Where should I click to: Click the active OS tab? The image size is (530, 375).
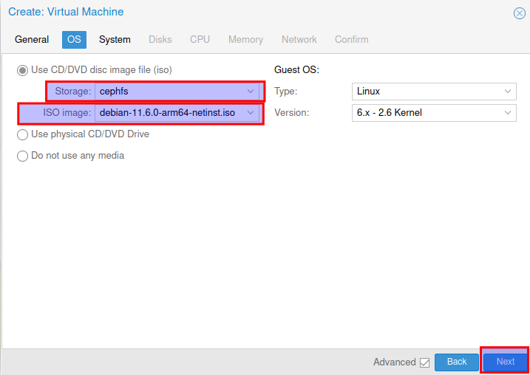pyautogui.click(x=74, y=39)
